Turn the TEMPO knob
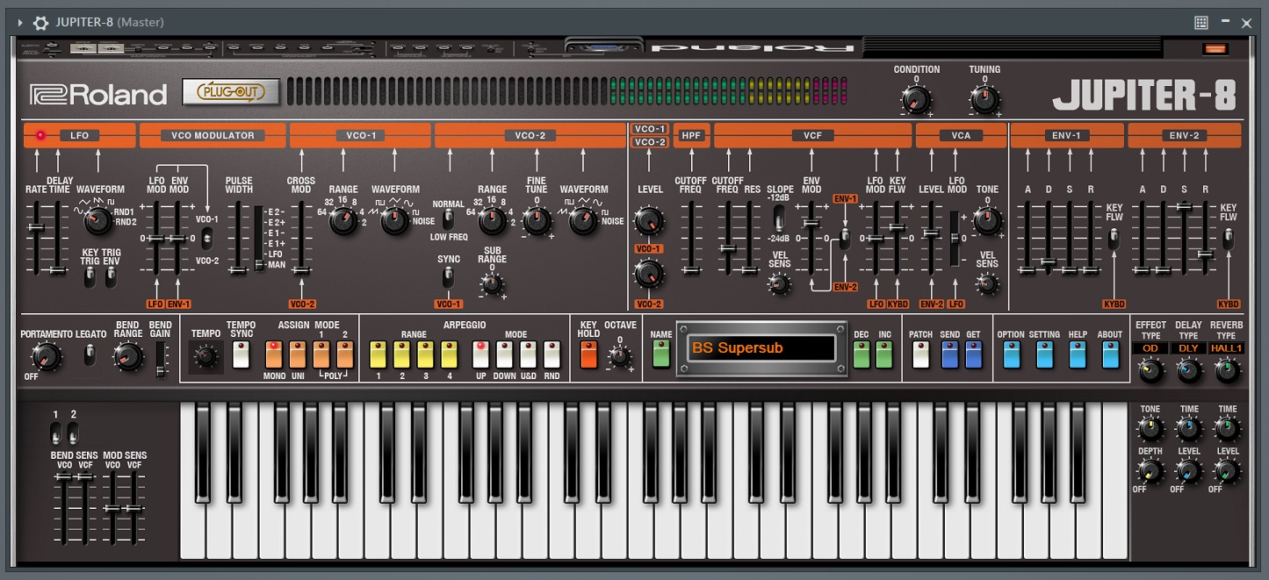Screen dimensions: 1269x580 tap(205, 356)
